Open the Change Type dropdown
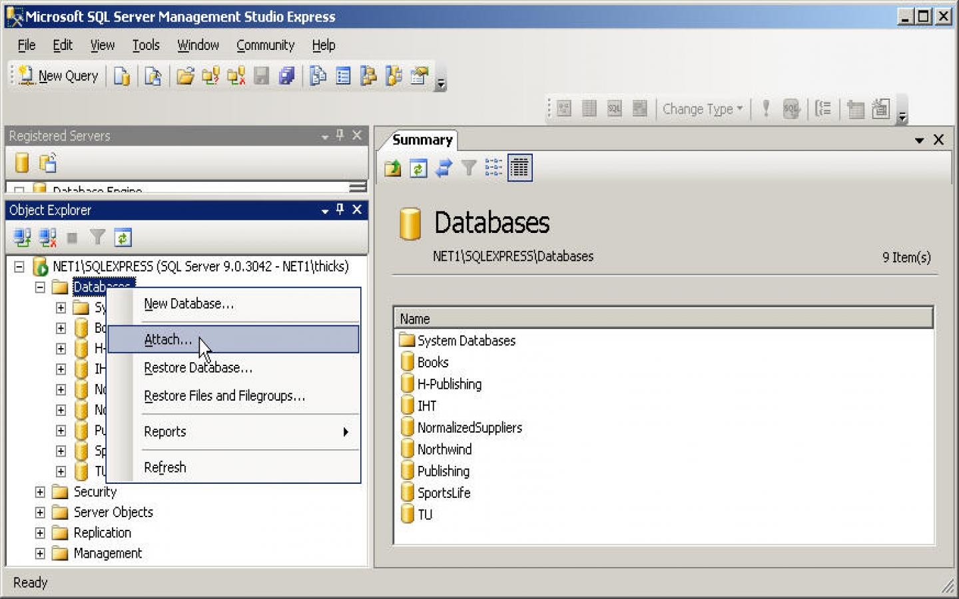This screenshot has height=599, width=959. 702,109
